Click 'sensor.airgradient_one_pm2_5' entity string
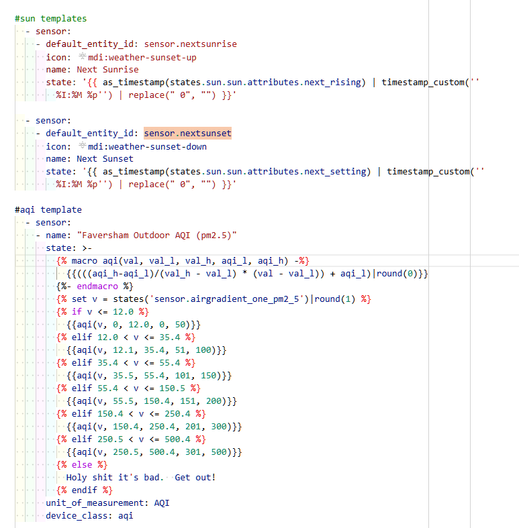519x528 pixels. pos(226,299)
